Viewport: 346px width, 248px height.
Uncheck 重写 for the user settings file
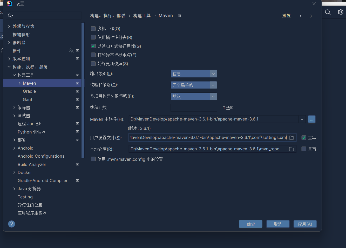click(304, 138)
